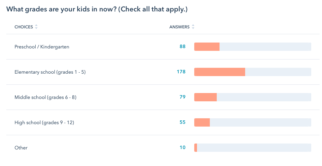Image resolution: width=322 pixels, height=166 pixels.
Task: Click the ANSWERS column header
Action: 179,27
